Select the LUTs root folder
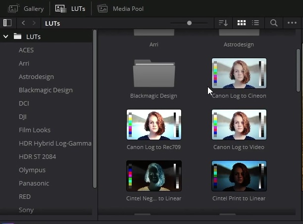Viewport: 303px width, 224px height. point(46,37)
